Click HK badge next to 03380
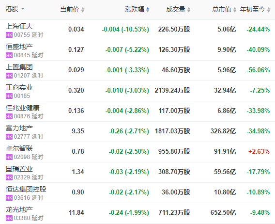 pyautogui.click(x=9, y=218)
